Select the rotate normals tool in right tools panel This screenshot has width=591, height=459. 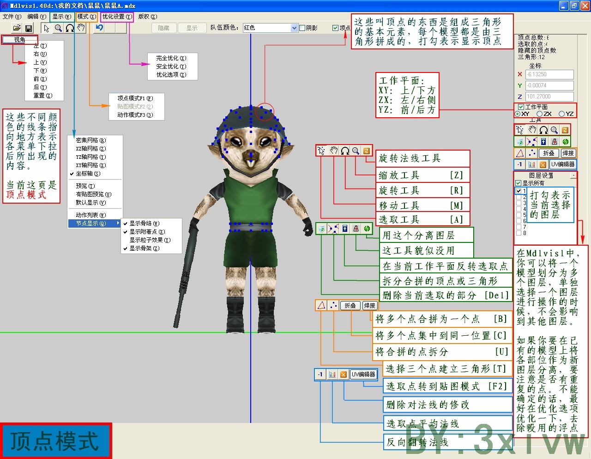(x=565, y=130)
